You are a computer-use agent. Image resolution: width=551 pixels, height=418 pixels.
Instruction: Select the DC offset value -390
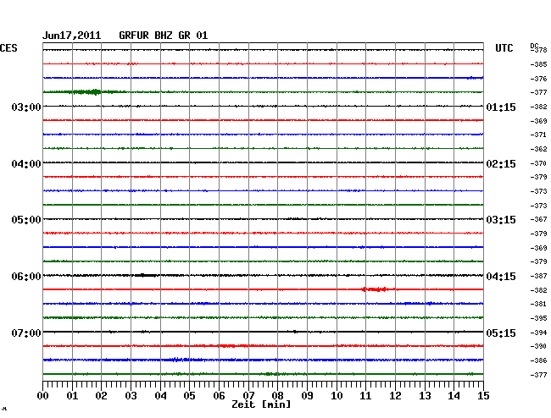pos(538,346)
